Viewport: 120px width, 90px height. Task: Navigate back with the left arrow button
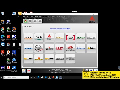click(35, 21)
